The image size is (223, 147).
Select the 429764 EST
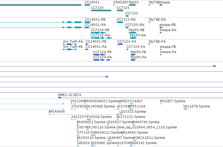click(x=118, y=146)
